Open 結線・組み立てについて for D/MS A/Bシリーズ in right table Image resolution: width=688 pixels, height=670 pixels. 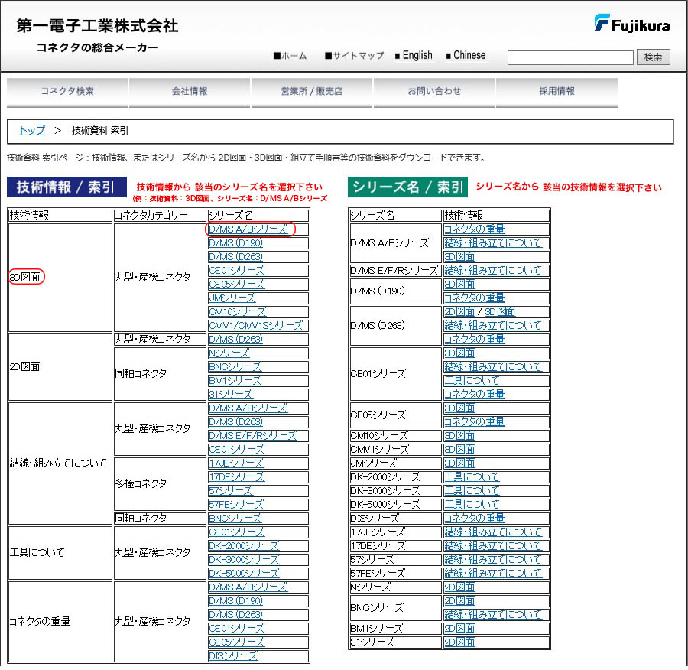click(493, 242)
